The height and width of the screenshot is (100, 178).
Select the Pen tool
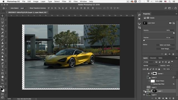click(3, 63)
